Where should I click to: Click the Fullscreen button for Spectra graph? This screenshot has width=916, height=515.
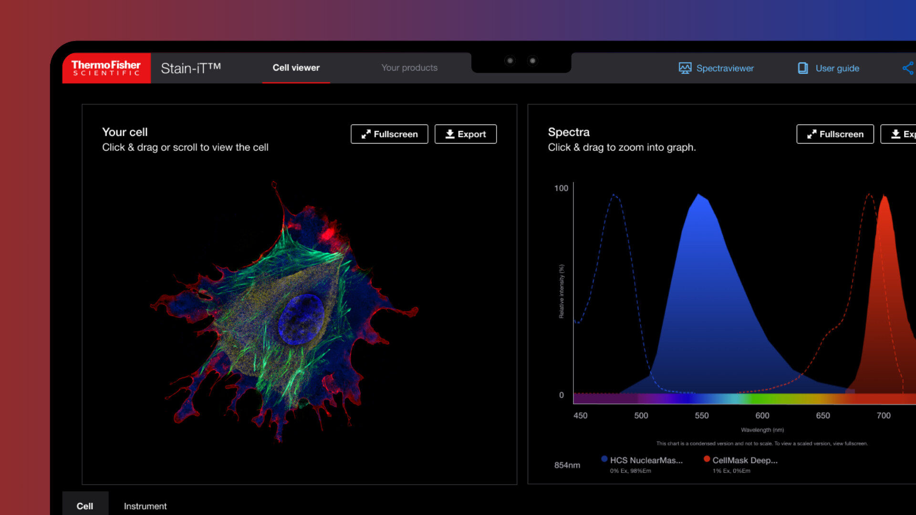tap(835, 134)
